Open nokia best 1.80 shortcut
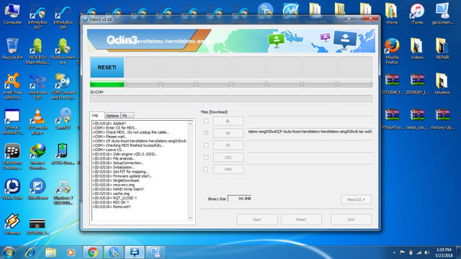This screenshot has height=259, width=461. (x=37, y=86)
